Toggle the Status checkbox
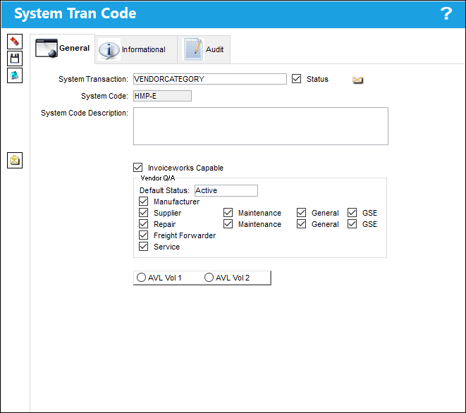Image resolution: width=466 pixels, height=413 pixels. click(x=296, y=79)
